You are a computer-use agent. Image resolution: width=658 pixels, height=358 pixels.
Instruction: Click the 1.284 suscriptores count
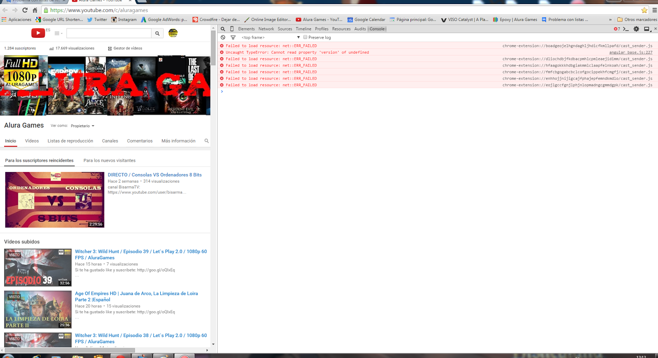[20, 48]
